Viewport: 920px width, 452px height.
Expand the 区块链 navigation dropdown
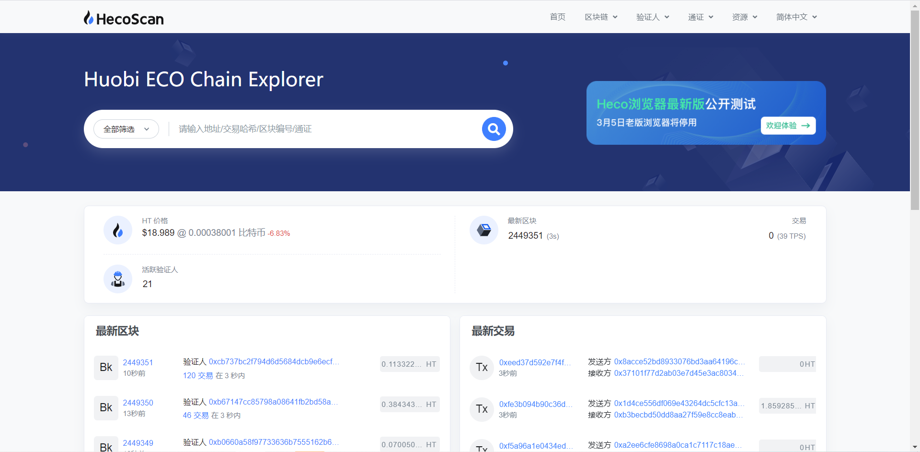(x=601, y=17)
